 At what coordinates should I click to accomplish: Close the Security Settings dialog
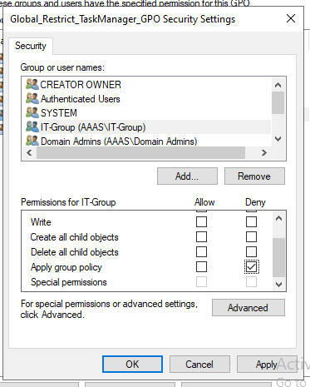pyautogui.click(x=291, y=19)
